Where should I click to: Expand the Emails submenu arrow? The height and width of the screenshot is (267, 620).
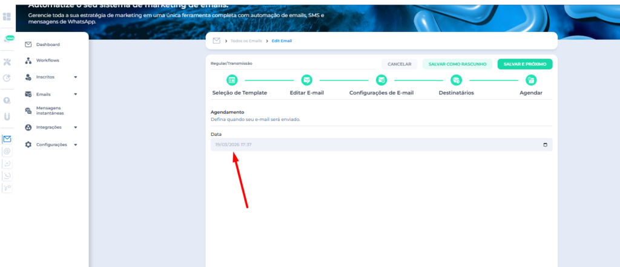[76, 94]
